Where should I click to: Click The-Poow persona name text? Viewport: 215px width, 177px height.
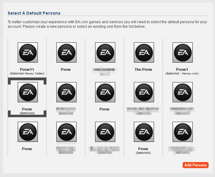[x=143, y=70]
